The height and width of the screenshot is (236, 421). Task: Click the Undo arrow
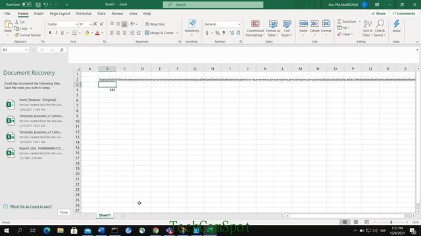pyautogui.click(x=45, y=5)
